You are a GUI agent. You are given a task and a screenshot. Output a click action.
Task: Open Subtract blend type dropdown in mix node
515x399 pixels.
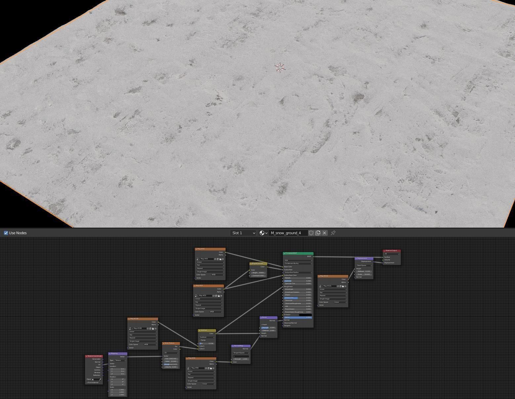207,337
